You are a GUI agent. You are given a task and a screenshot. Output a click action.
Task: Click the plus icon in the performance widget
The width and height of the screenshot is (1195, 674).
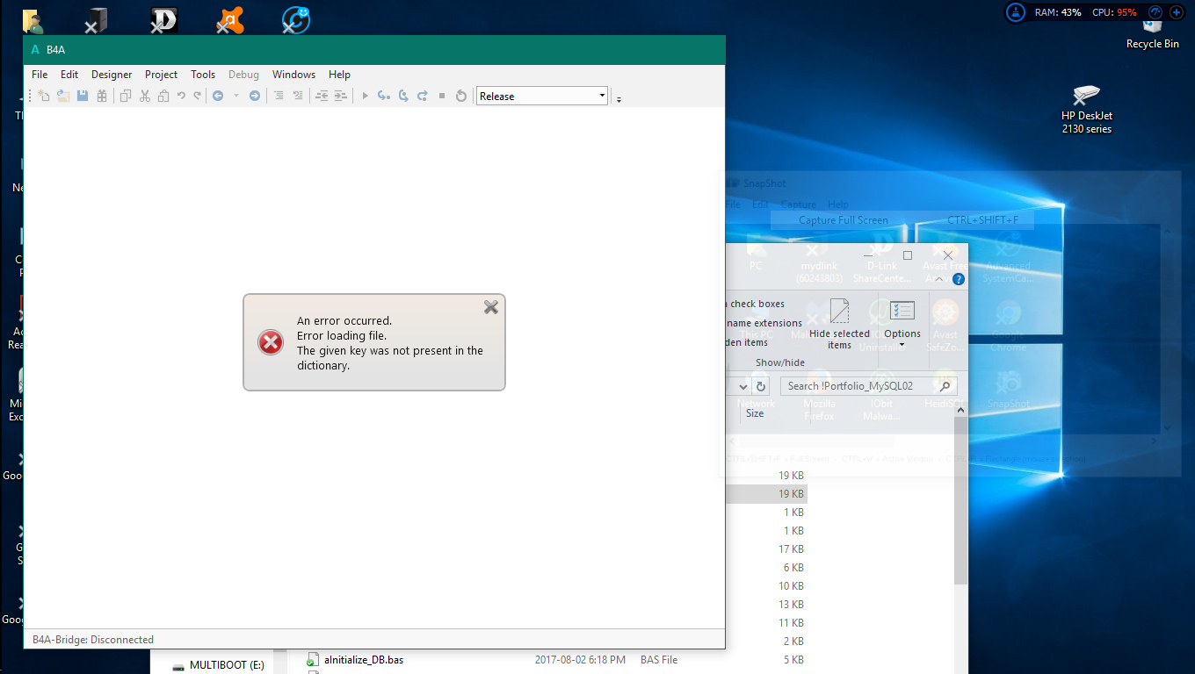1177,12
